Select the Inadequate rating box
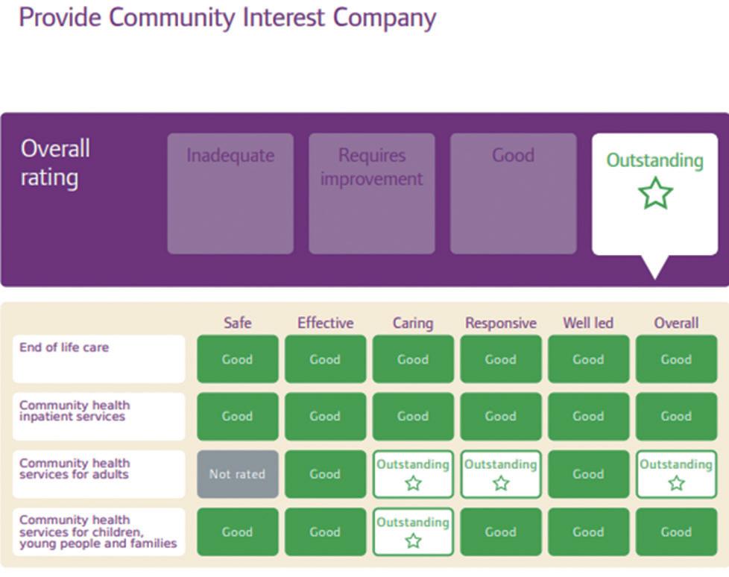Screen dimensions: 729x577 [230, 194]
